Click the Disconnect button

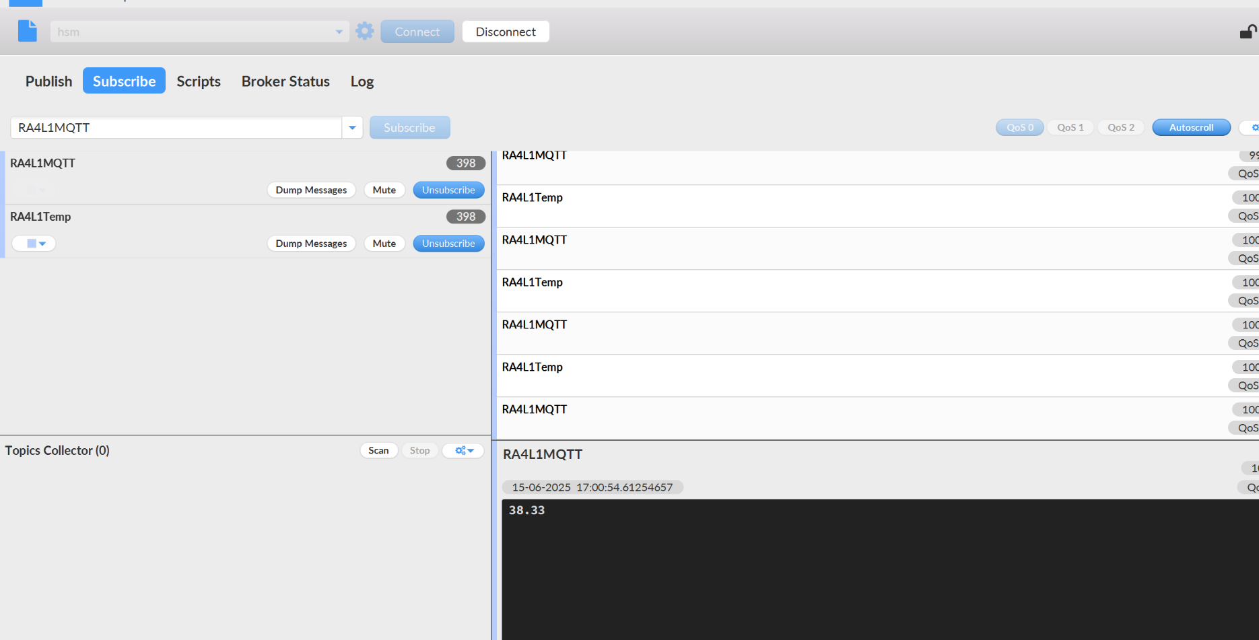(506, 32)
